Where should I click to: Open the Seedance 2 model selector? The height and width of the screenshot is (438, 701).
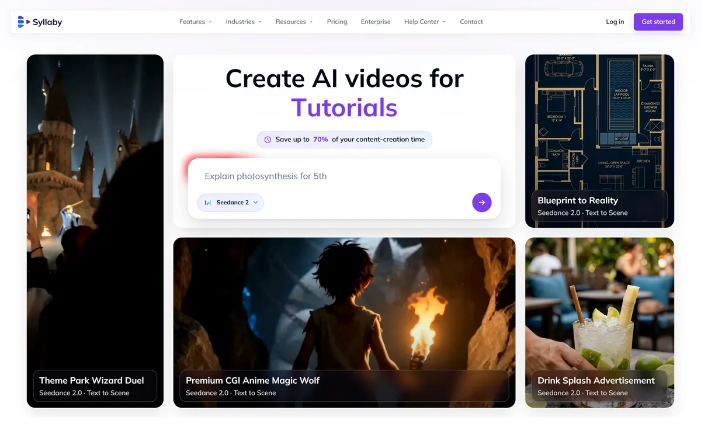click(231, 203)
